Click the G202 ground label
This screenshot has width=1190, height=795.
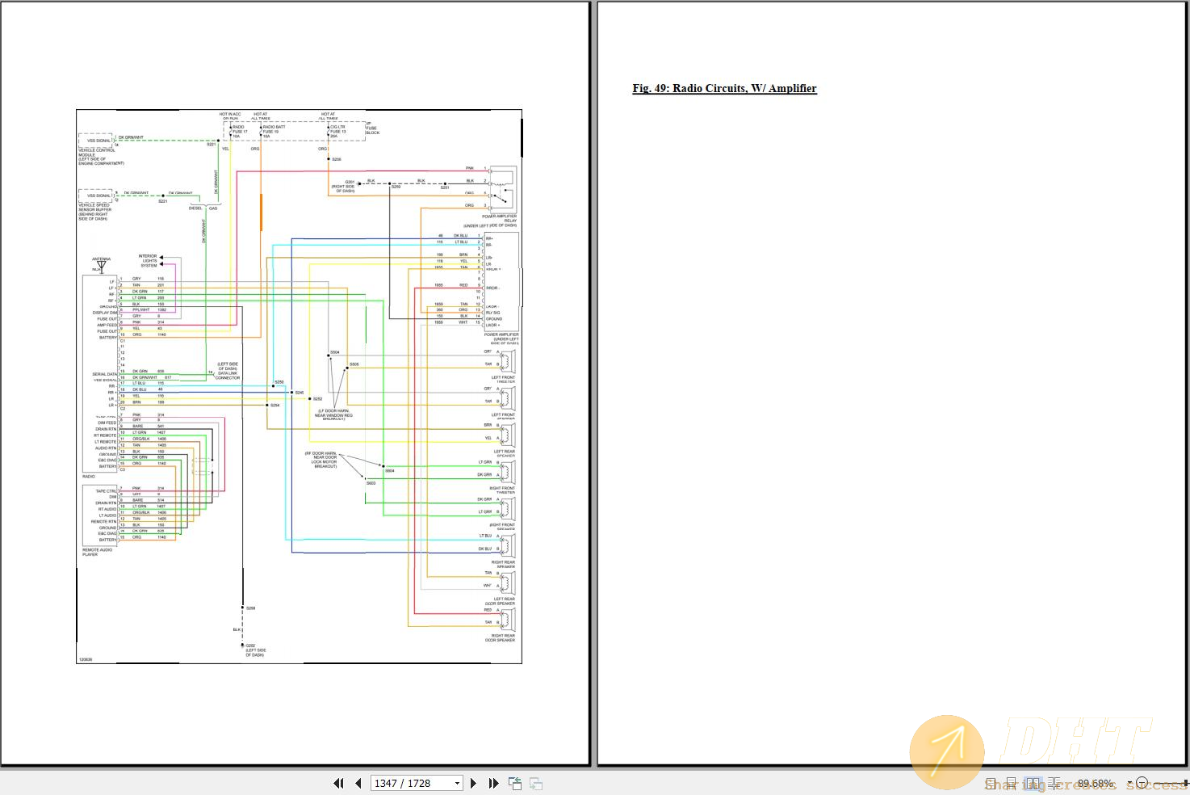coord(250,646)
